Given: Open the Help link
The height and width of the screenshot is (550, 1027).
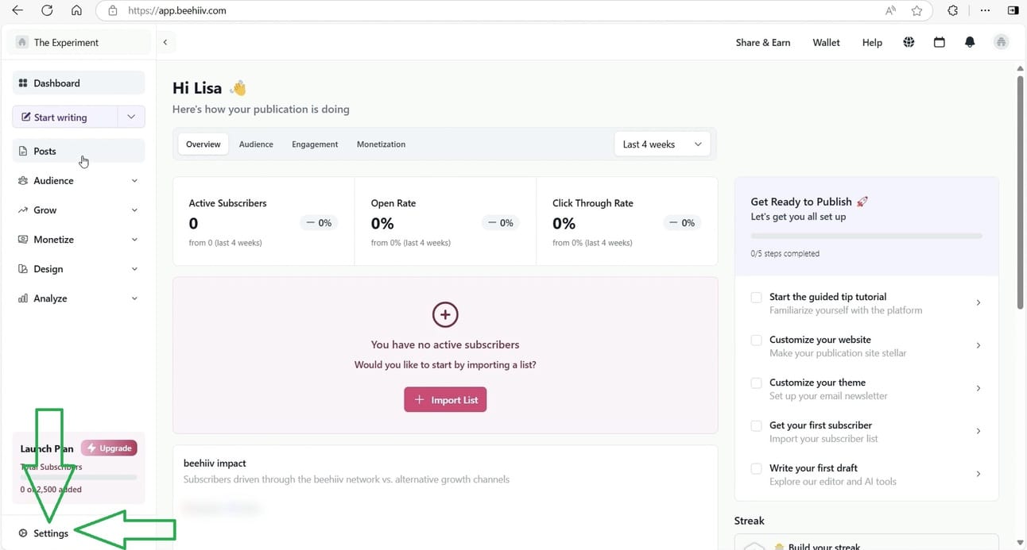Looking at the screenshot, I should pos(872,42).
